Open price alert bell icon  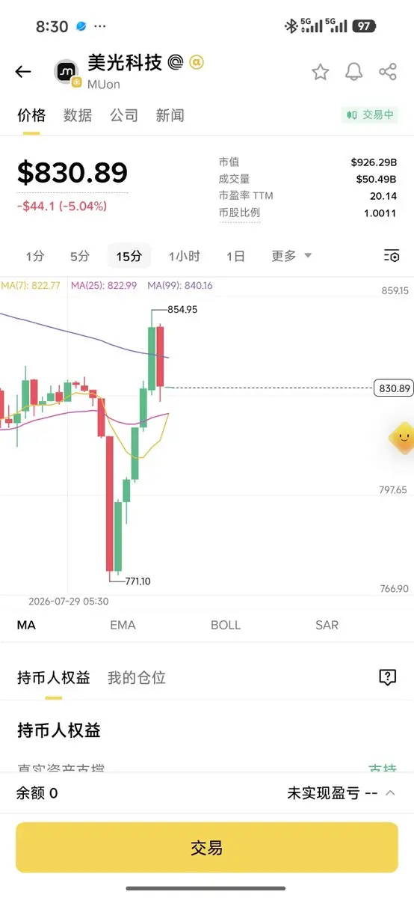pyautogui.click(x=353, y=72)
